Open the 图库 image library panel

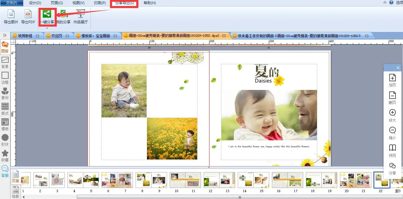5,47
